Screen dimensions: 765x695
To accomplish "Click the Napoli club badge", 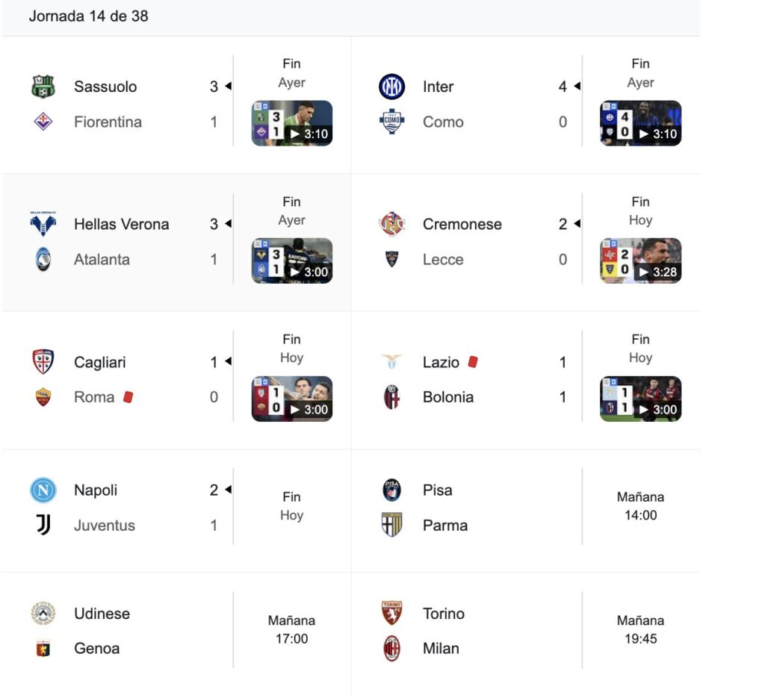I will click(43, 490).
